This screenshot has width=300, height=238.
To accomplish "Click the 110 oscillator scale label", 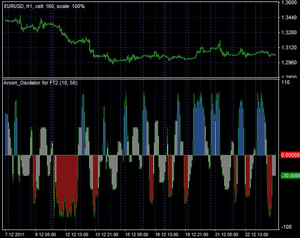I will (285, 83).
